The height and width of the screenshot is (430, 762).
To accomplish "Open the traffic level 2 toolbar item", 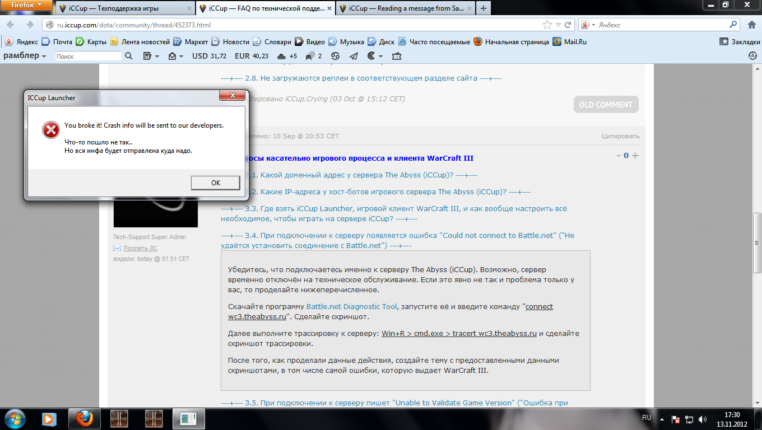I will point(313,56).
